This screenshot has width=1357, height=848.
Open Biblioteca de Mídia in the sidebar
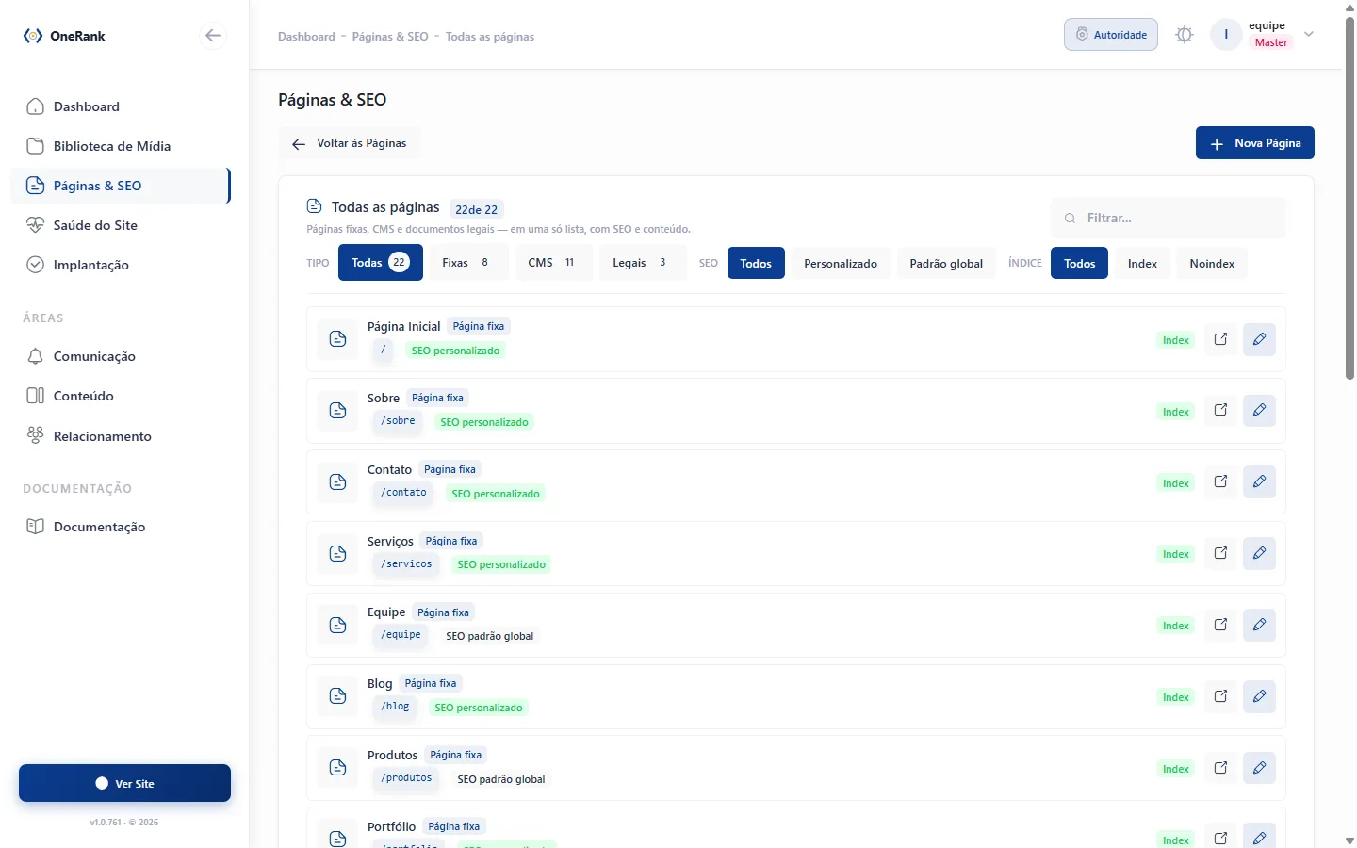coord(121,146)
